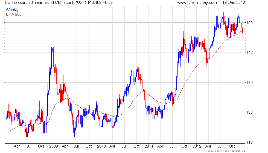Click the 150 price axis label
This screenshot has height=153, width=268.
[249, 23]
